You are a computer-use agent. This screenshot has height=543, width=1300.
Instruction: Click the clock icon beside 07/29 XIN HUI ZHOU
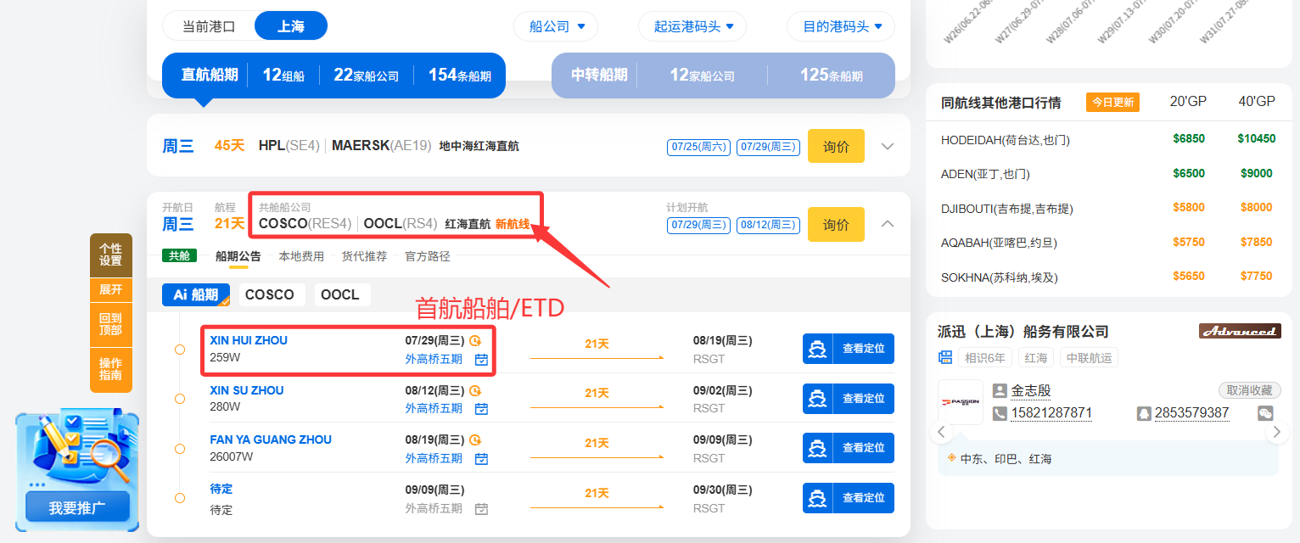(x=475, y=341)
